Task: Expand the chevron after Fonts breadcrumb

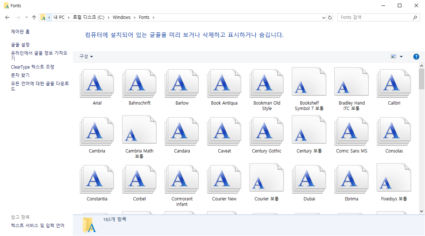Action: (x=153, y=17)
